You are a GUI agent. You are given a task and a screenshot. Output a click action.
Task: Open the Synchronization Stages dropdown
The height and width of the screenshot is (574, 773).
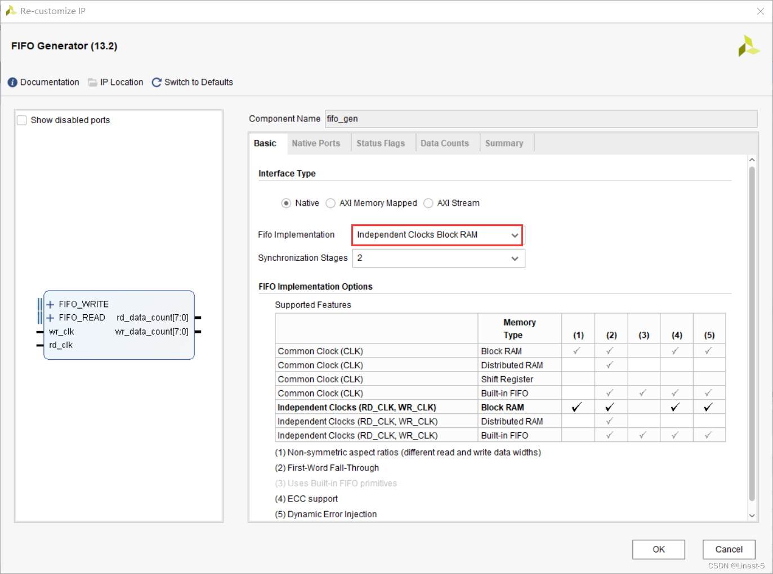coord(439,258)
